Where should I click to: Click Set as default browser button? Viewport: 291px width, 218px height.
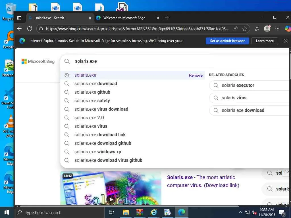pyautogui.click(x=227, y=41)
